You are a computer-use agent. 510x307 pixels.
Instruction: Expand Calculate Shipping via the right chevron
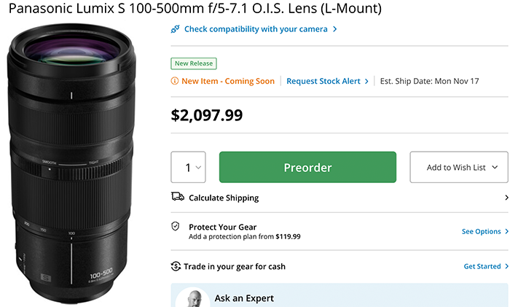[506, 198]
